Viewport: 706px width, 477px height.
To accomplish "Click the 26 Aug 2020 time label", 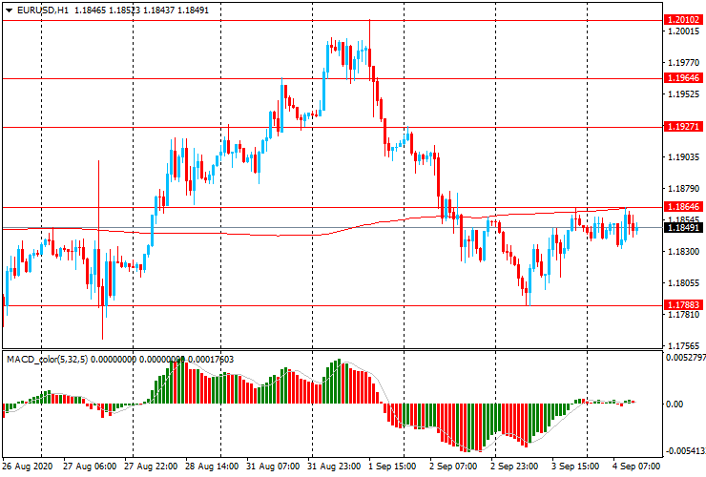I will (x=28, y=467).
